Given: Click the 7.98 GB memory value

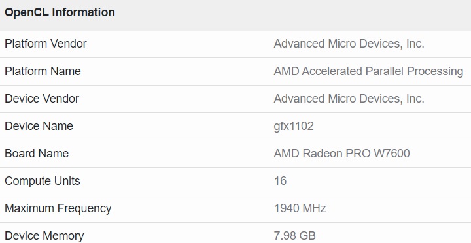Looking at the screenshot, I should coord(294,236).
